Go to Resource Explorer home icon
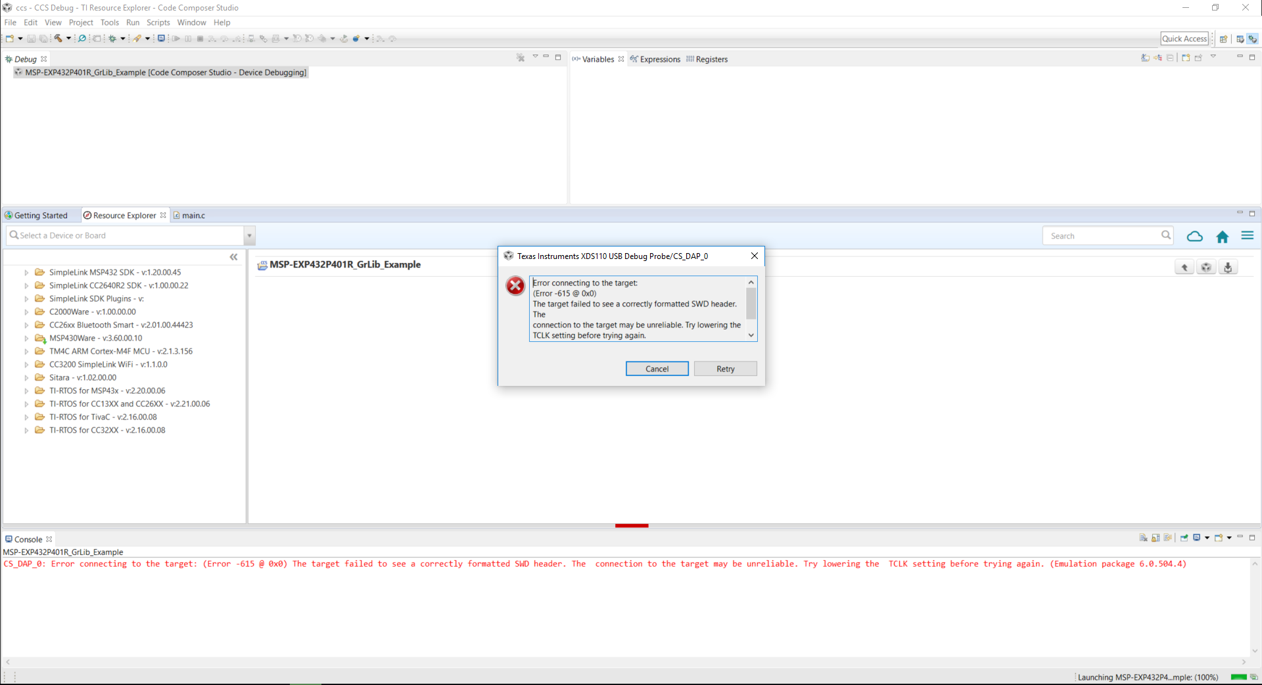The height and width of the screenshot is (685, 1262). [1223, 237]
